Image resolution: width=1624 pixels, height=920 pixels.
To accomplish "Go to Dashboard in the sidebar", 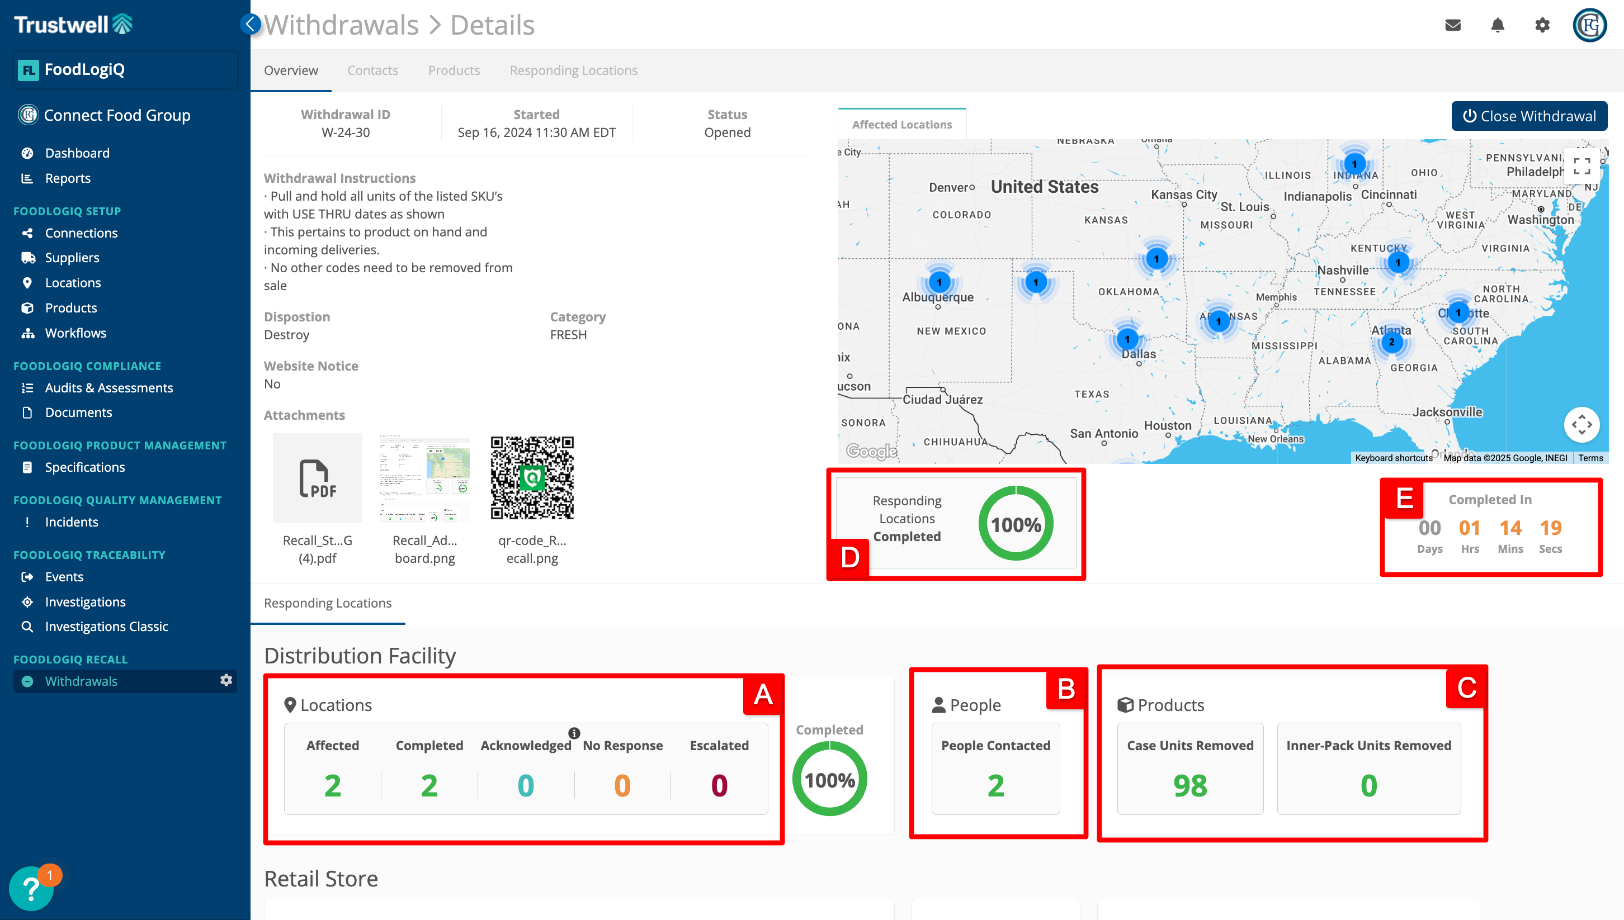I will [x=77, y=153].
